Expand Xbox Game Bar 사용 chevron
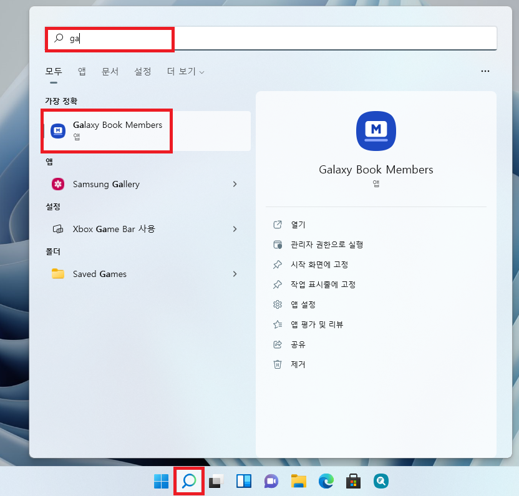The height and width of the screenshot is (496, 519). tap(235, 229)
